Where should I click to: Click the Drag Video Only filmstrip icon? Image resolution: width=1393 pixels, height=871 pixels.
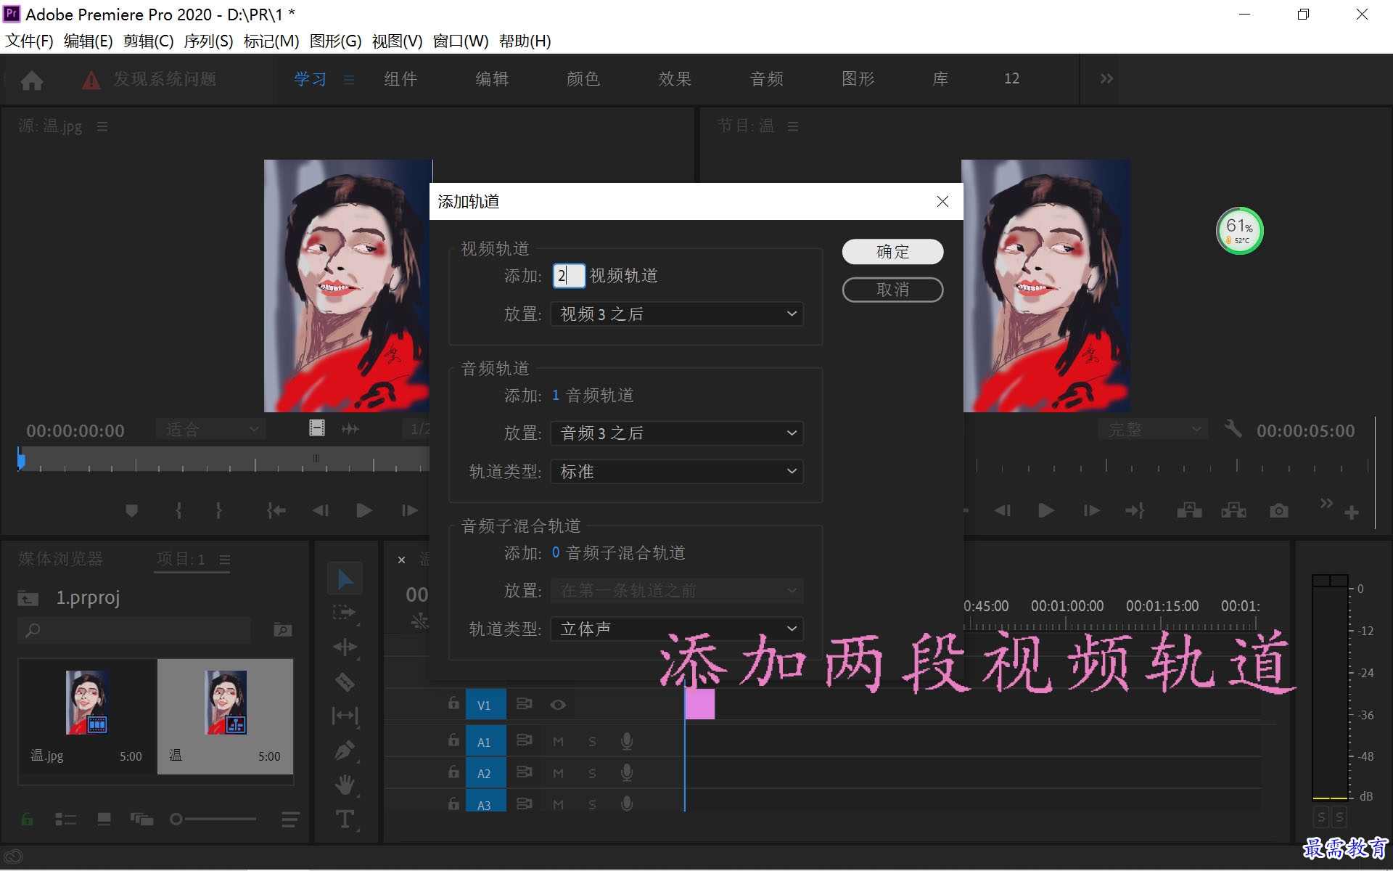point(317,428)
